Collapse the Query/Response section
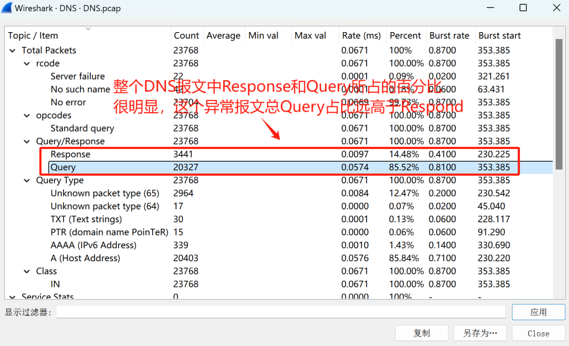The height and width of the screenshot is (346, 569). point(27,142)
